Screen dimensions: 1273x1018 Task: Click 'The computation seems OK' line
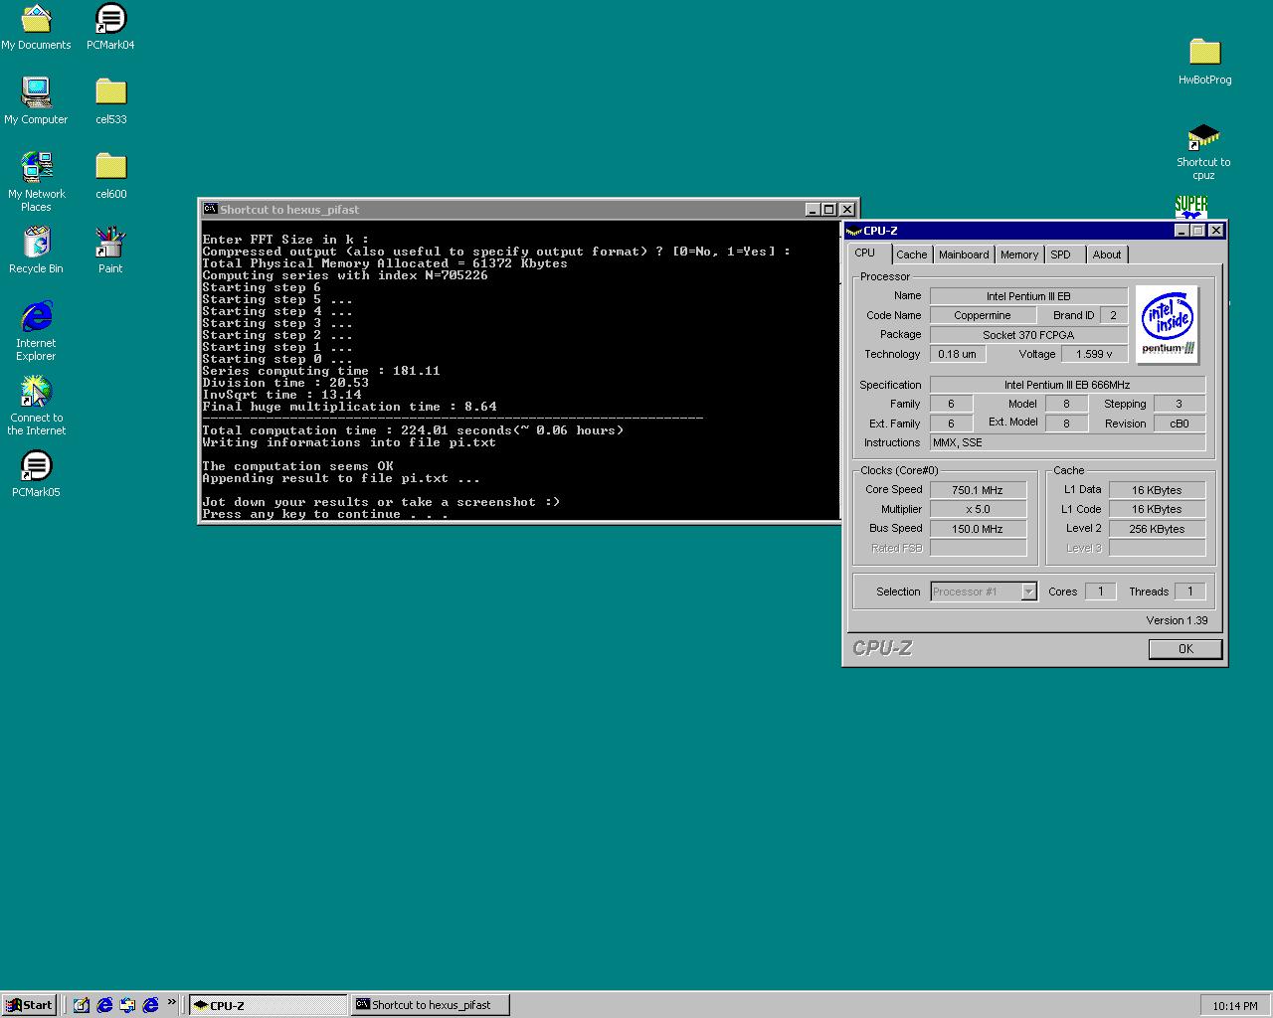297,466
